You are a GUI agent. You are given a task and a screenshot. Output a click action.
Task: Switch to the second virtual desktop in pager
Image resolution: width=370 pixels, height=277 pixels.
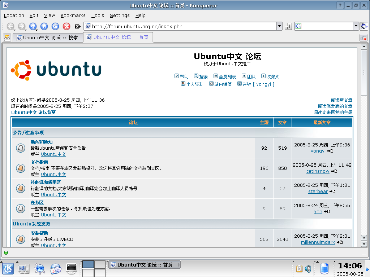click(100, 264)
